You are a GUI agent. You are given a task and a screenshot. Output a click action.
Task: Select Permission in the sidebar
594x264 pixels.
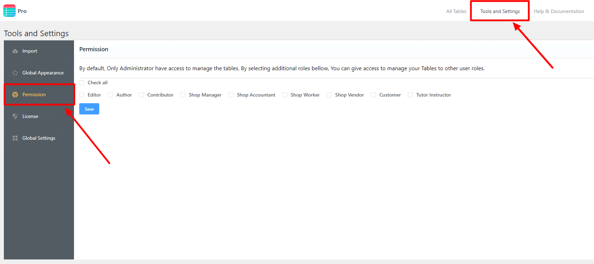point(39,94)
